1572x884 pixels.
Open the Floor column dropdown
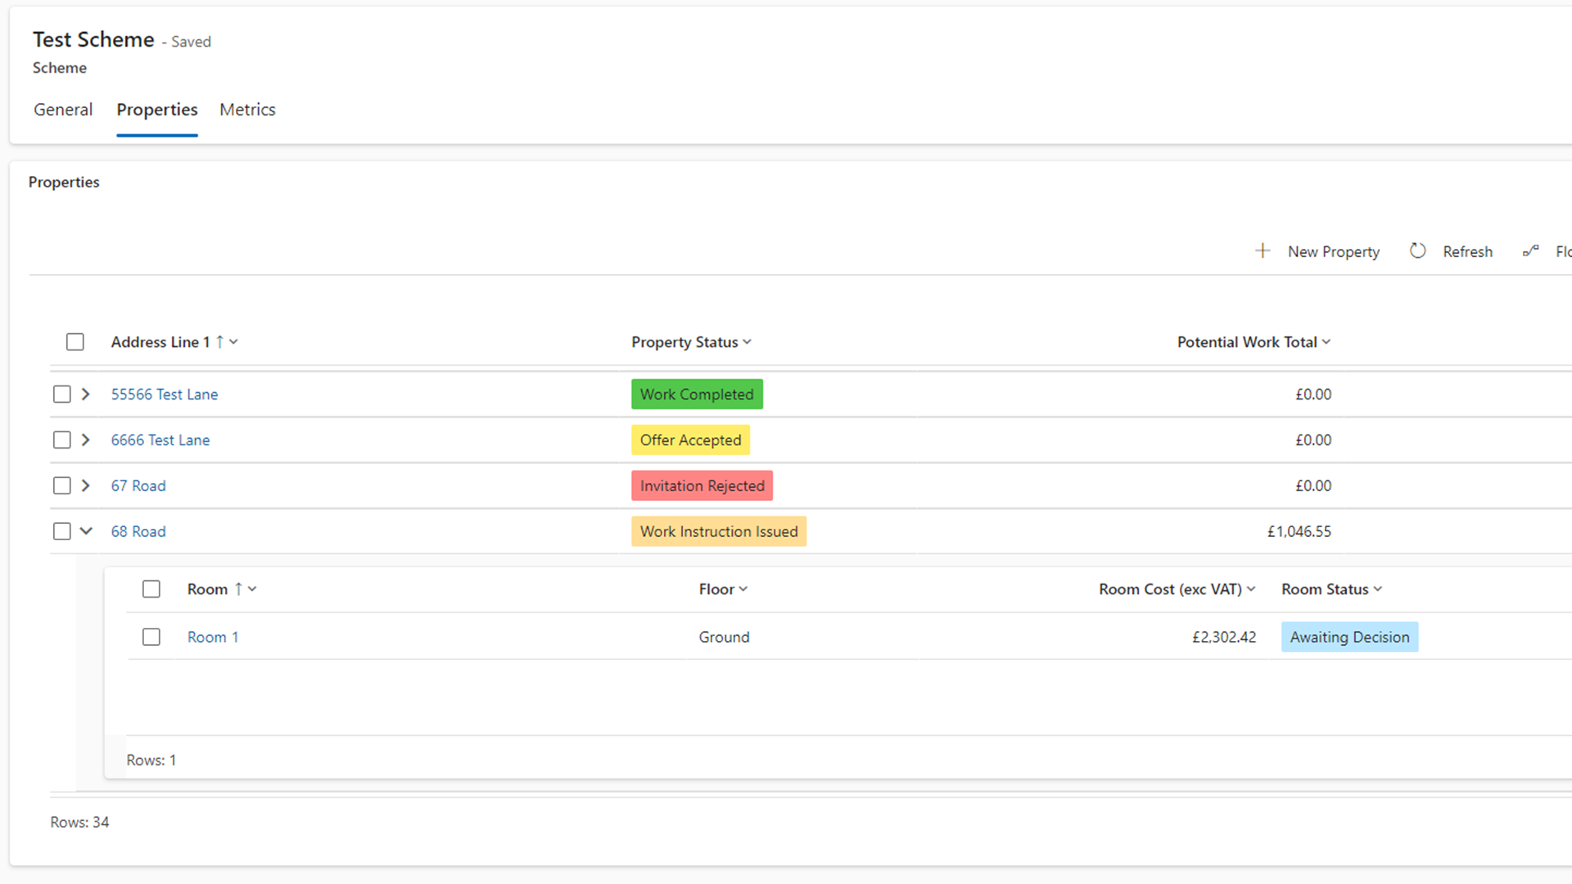(743, 589)
